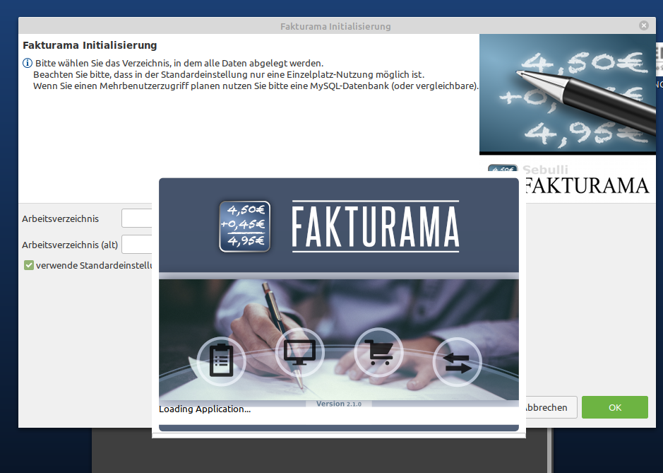Click the exchange arrows icon on splash
663x473 pixels.
457,361
